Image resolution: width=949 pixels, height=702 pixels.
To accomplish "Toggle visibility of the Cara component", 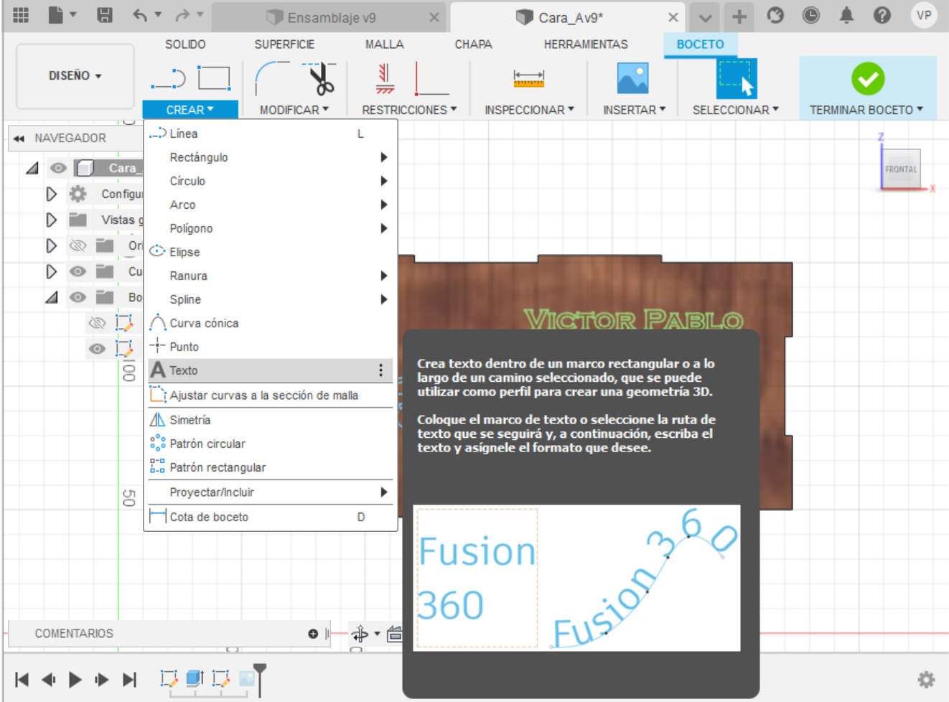I will coord(58,168).
